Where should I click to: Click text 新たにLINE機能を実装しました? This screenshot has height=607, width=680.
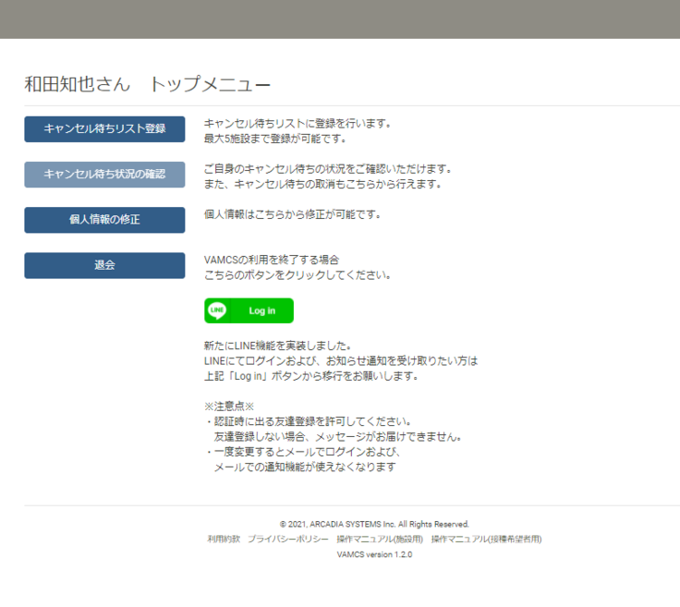(277, 345)
